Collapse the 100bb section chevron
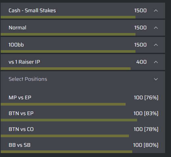The width and height of the screenshot is (171, 157). tap(156, 45)
